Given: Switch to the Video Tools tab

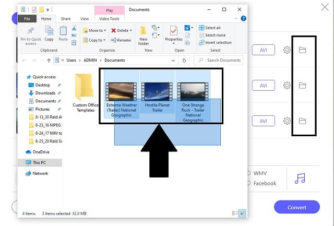Looking at the screenshot, I should tap(109, 19).
